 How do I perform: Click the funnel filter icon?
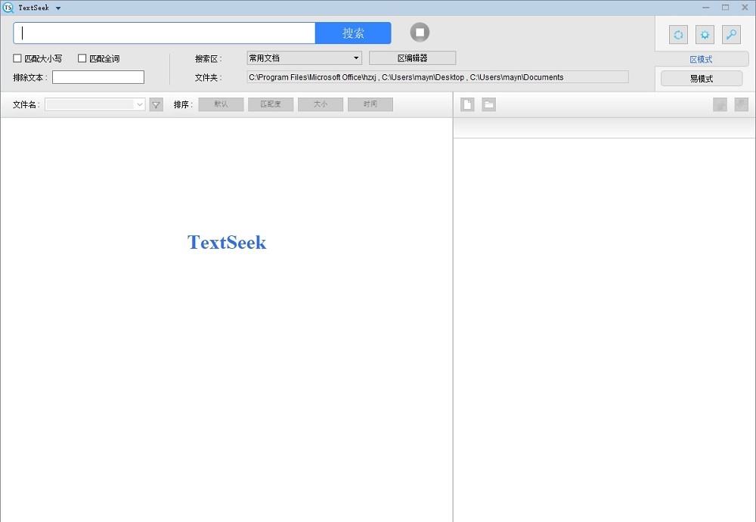156,104
